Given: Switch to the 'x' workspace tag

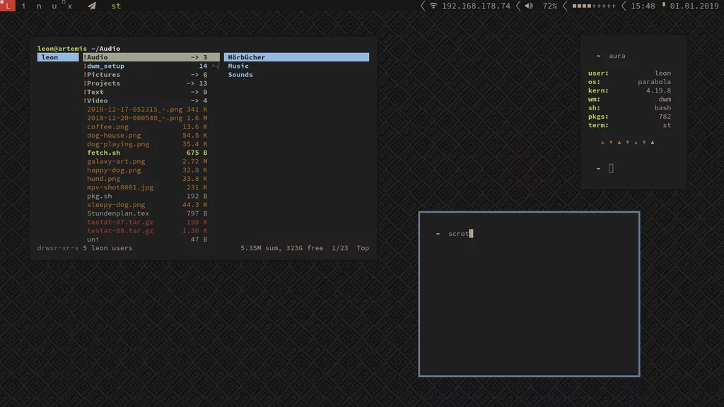Looking at the screenshot, I should point(70,6).
